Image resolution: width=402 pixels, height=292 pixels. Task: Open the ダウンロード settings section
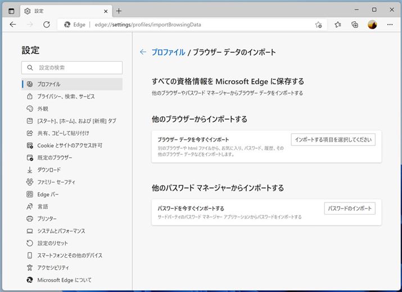click(49, 170)
